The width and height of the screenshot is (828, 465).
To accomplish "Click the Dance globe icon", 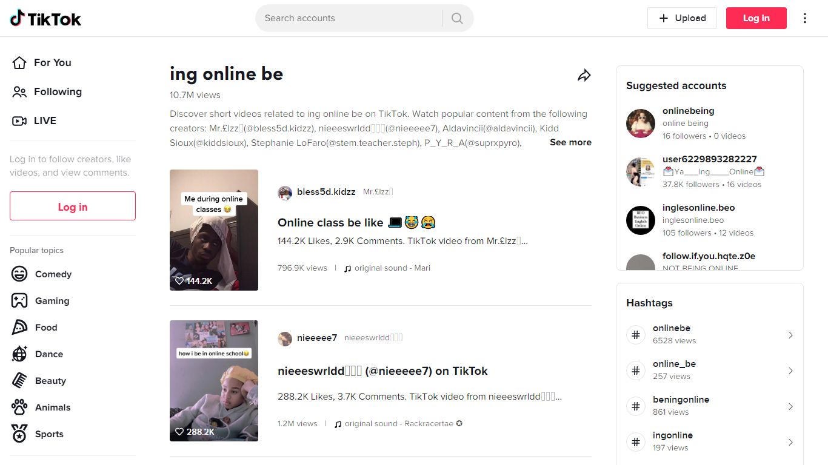I will pos(19,354).
